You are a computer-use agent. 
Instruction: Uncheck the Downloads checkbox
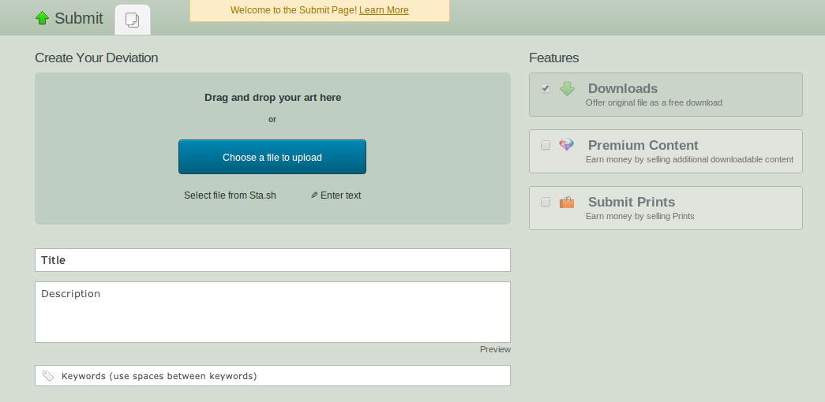[x=546, y=88]
